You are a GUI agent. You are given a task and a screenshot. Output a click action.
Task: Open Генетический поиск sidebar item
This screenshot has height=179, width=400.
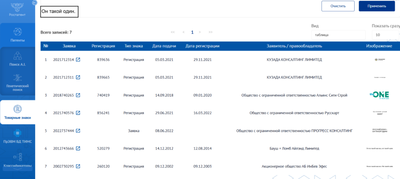point(17,82)
